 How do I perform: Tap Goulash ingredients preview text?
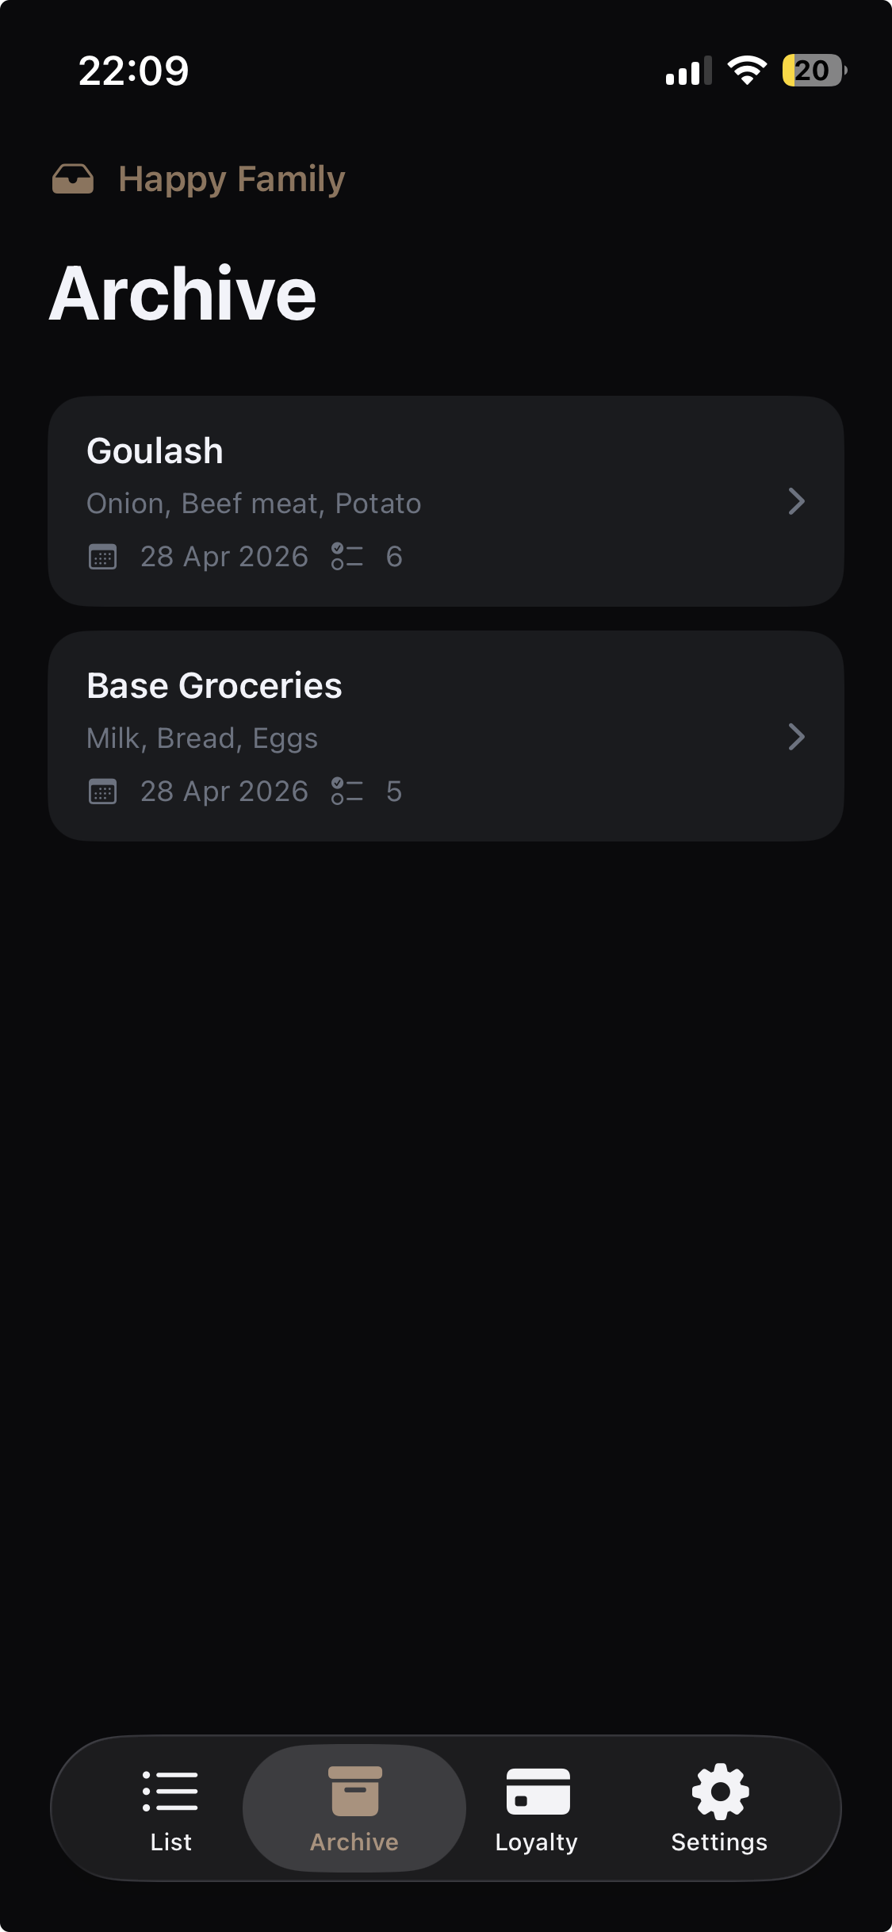coord(254,504)
